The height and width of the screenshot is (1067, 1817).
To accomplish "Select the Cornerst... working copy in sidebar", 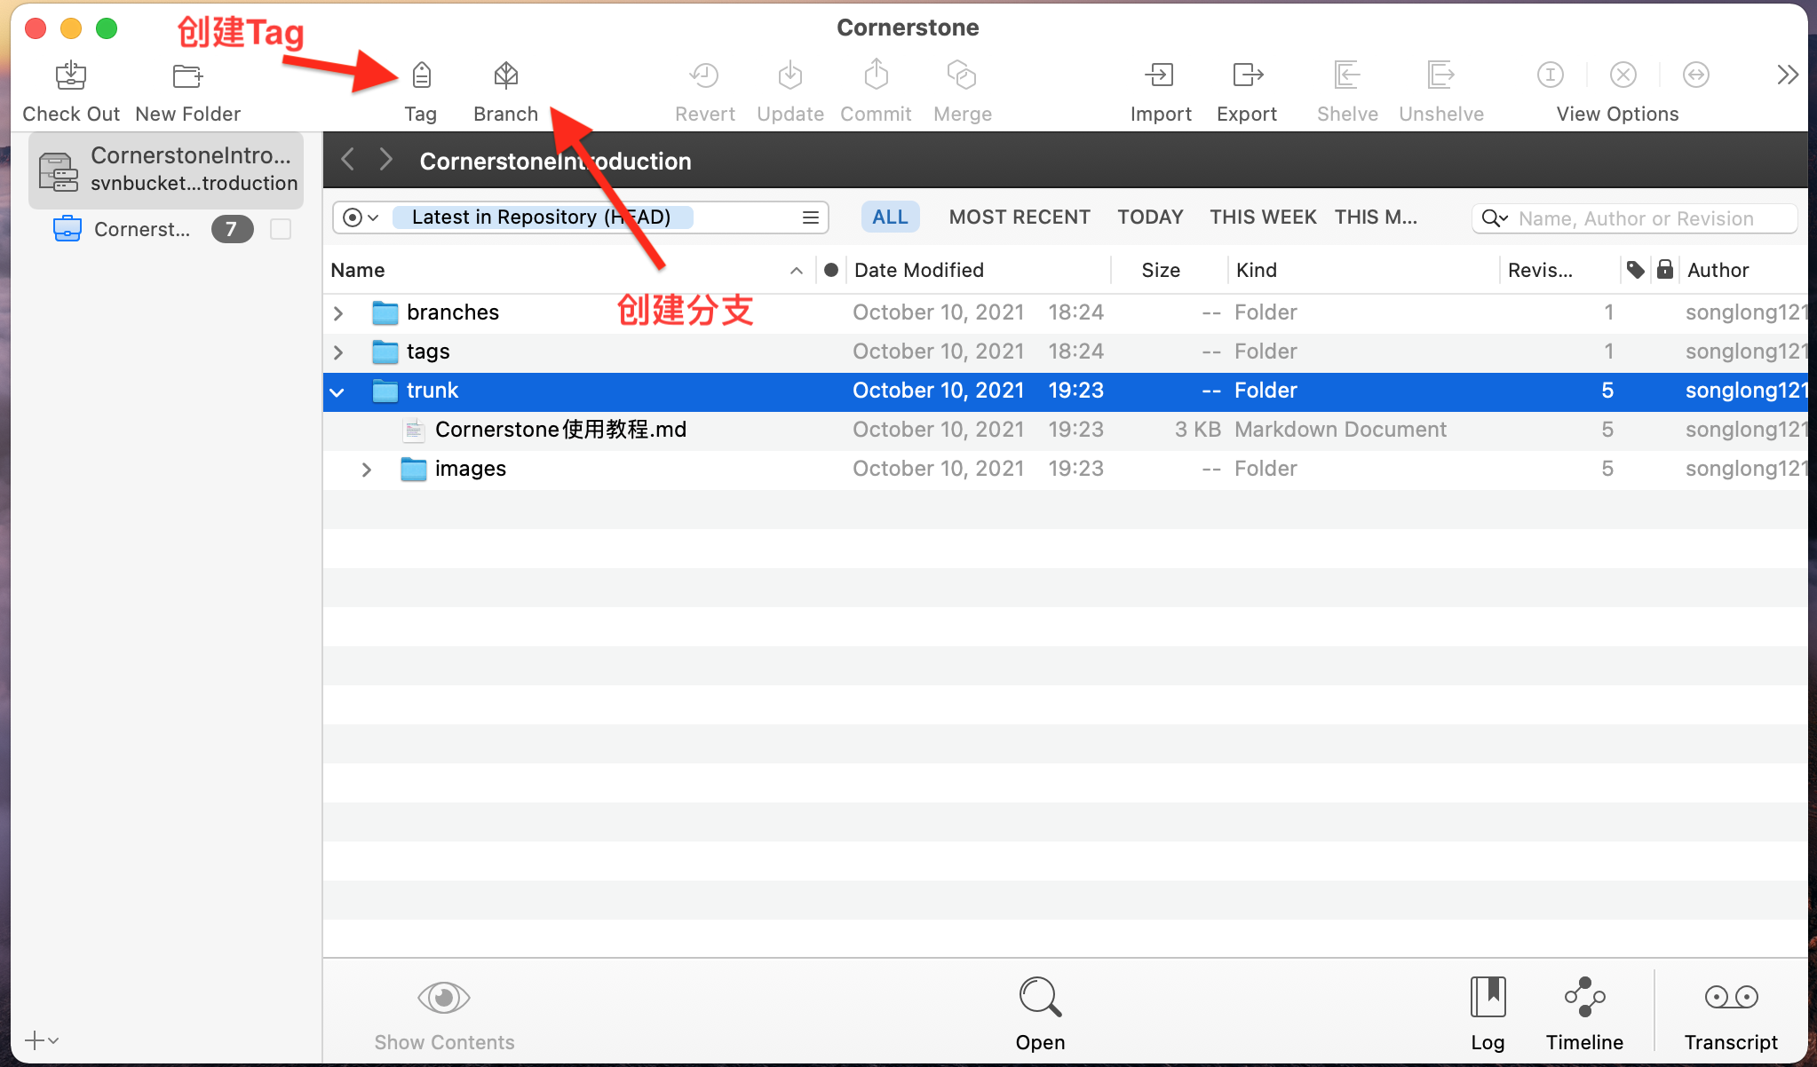I will coord(142,229).
